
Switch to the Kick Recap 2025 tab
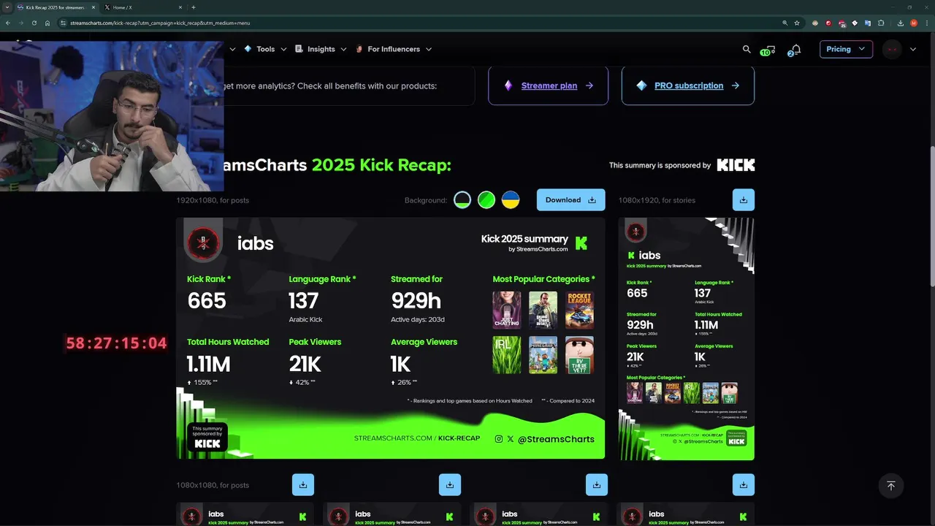[56, 7]
